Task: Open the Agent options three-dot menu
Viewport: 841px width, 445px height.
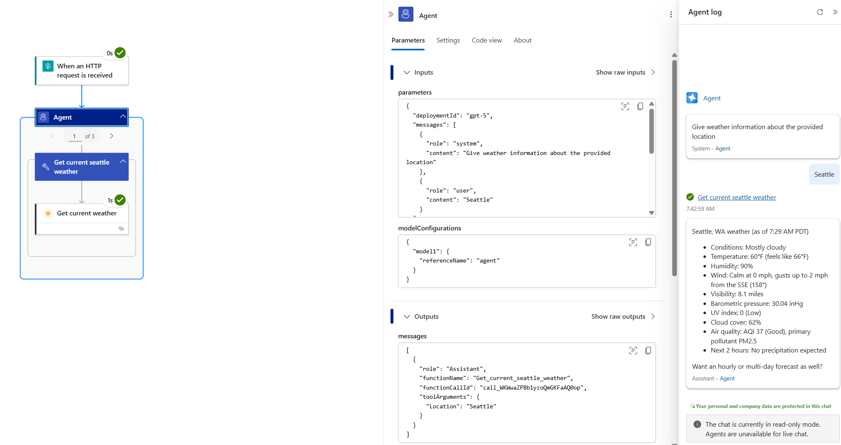Action: pos(671,14)
